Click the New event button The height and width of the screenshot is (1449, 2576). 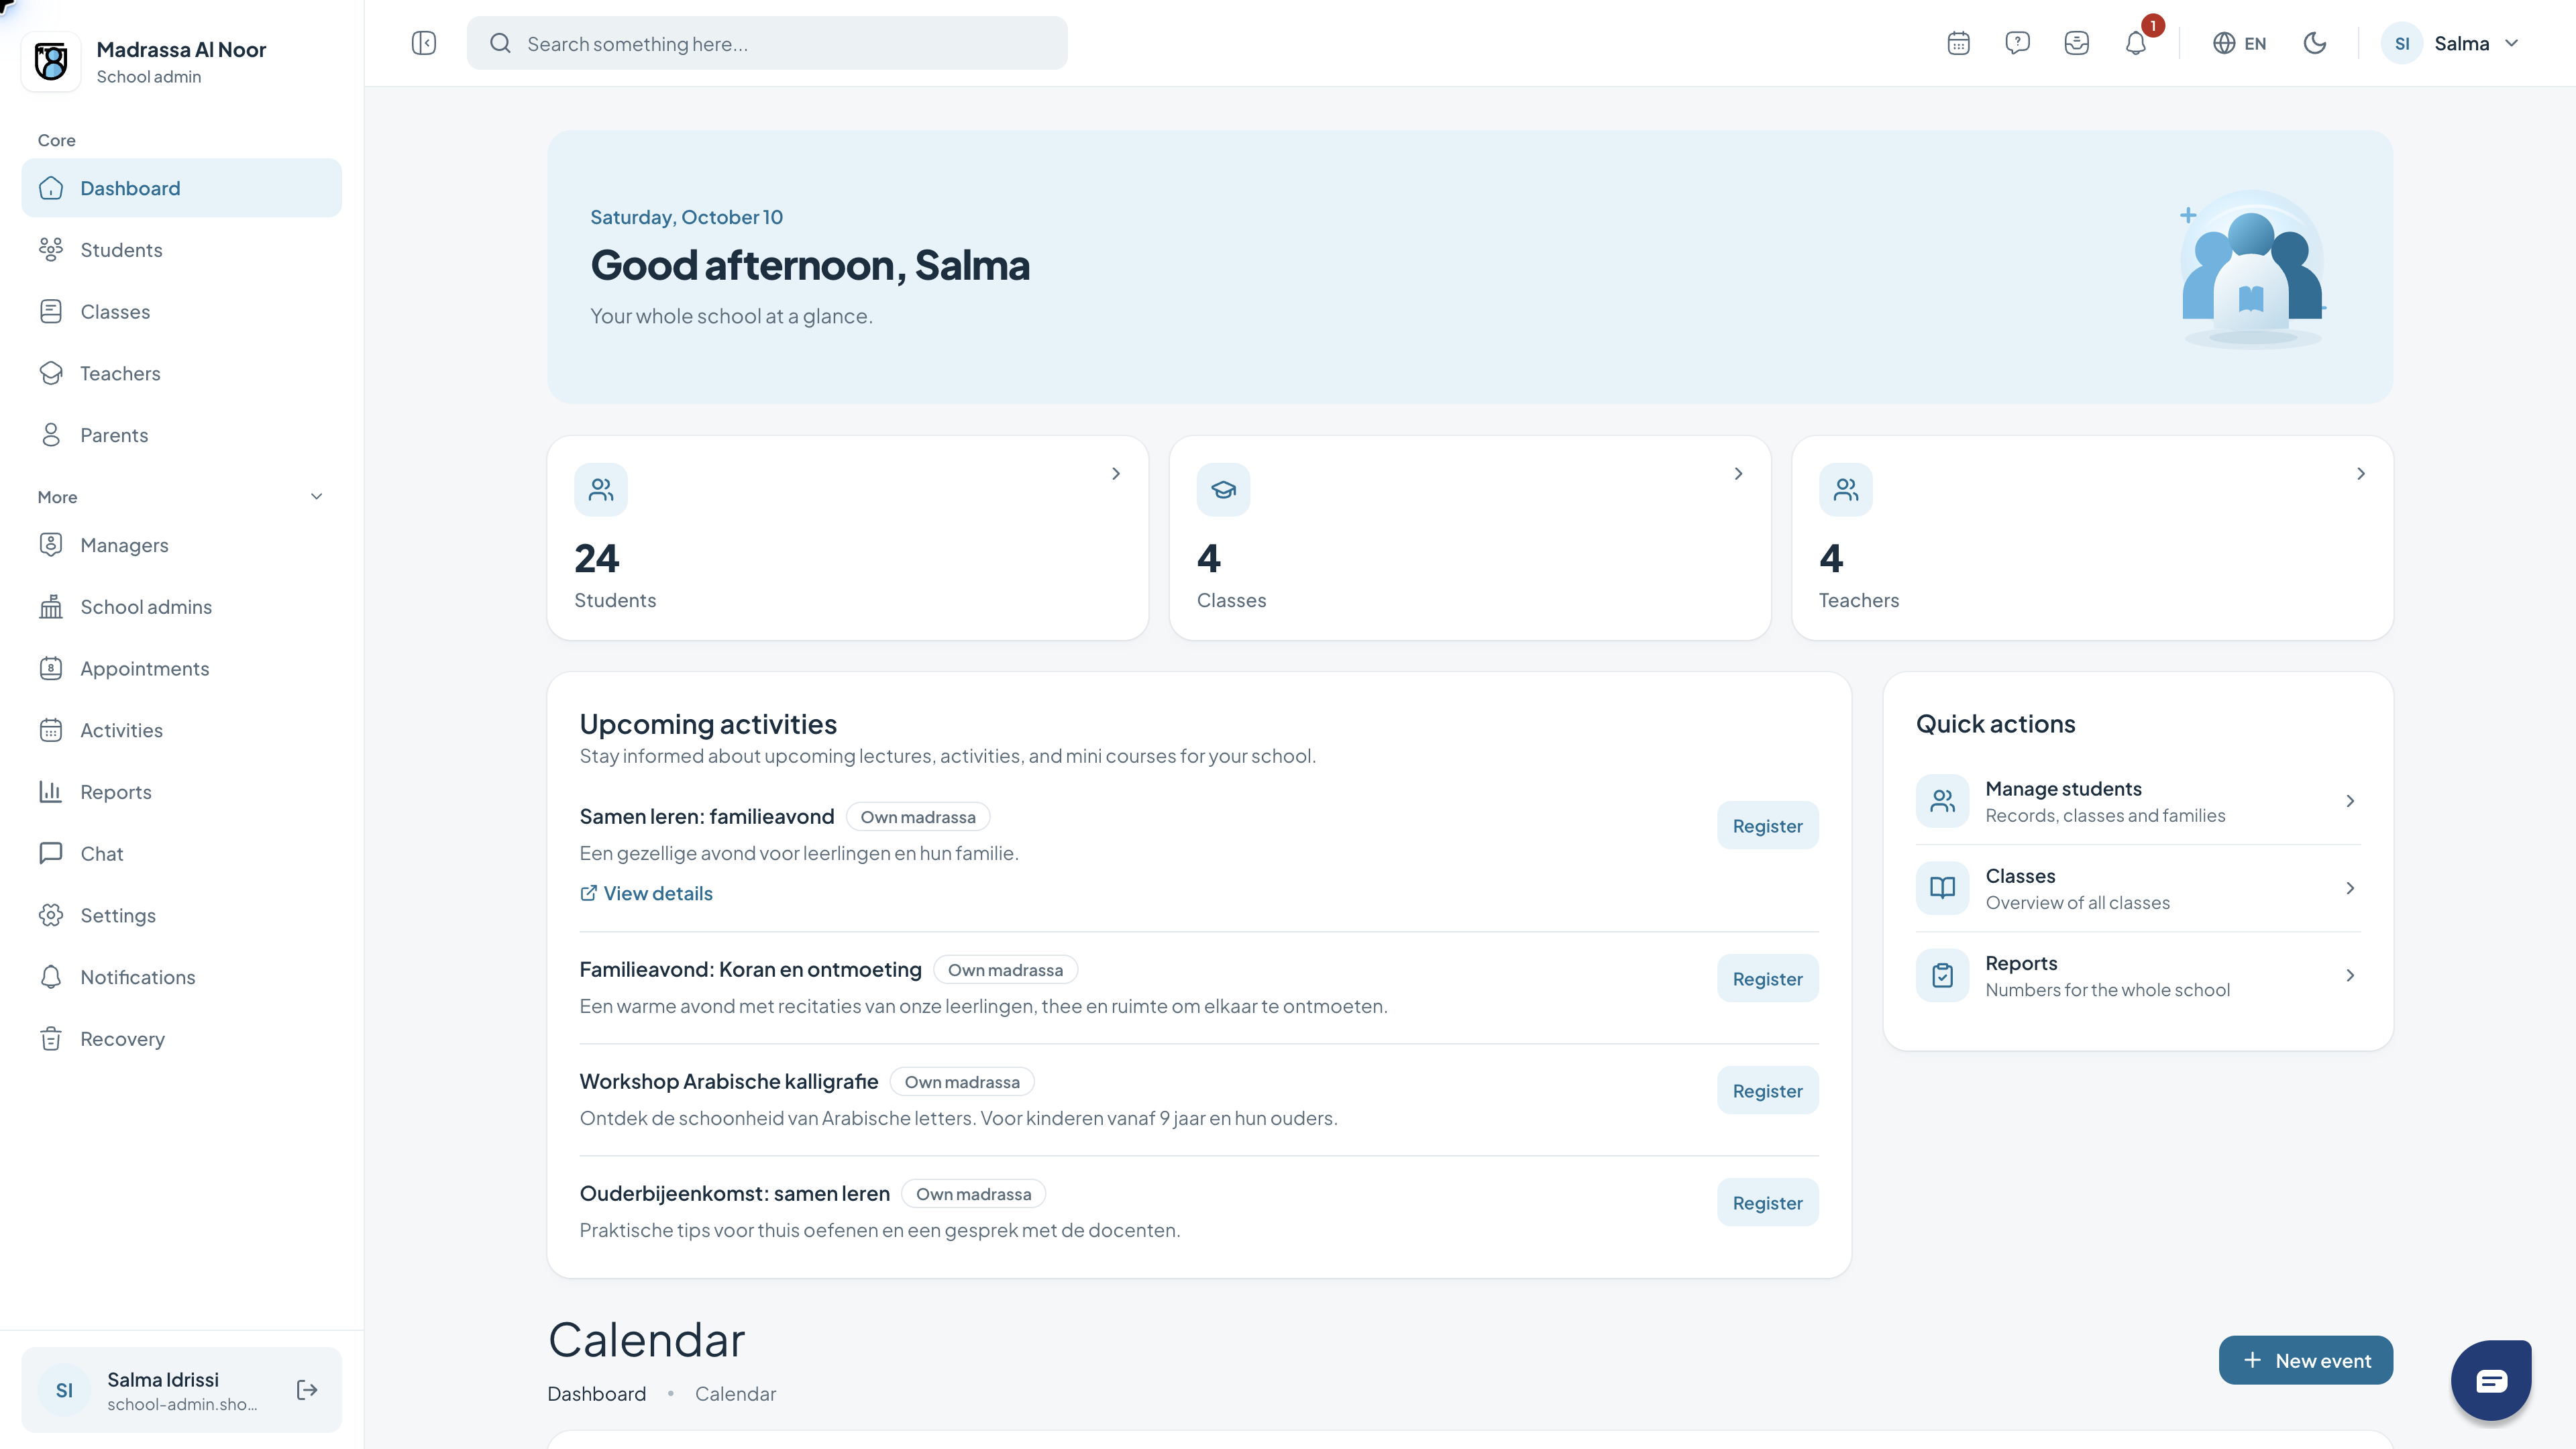[x=2305, y=1361]
